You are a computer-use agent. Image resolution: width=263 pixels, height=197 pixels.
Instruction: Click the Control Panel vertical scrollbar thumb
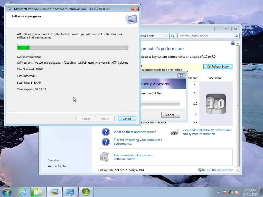[x=238, y=106]
